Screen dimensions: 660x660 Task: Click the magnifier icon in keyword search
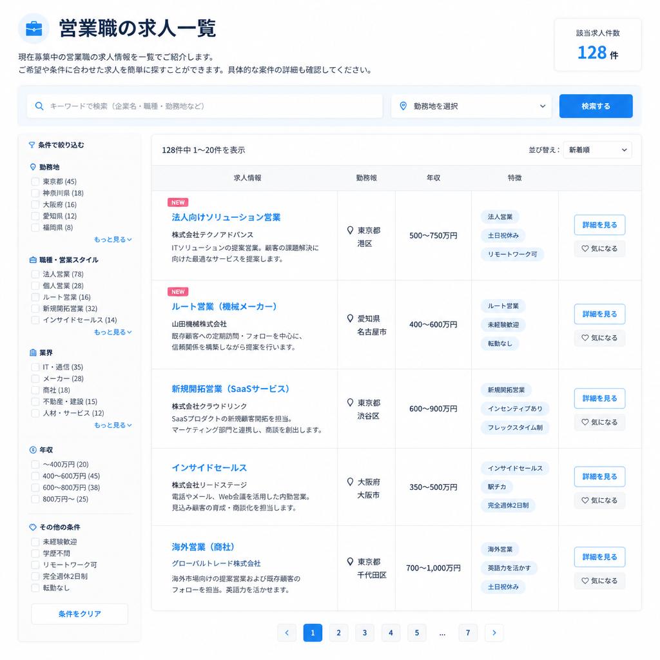point(39,106)
